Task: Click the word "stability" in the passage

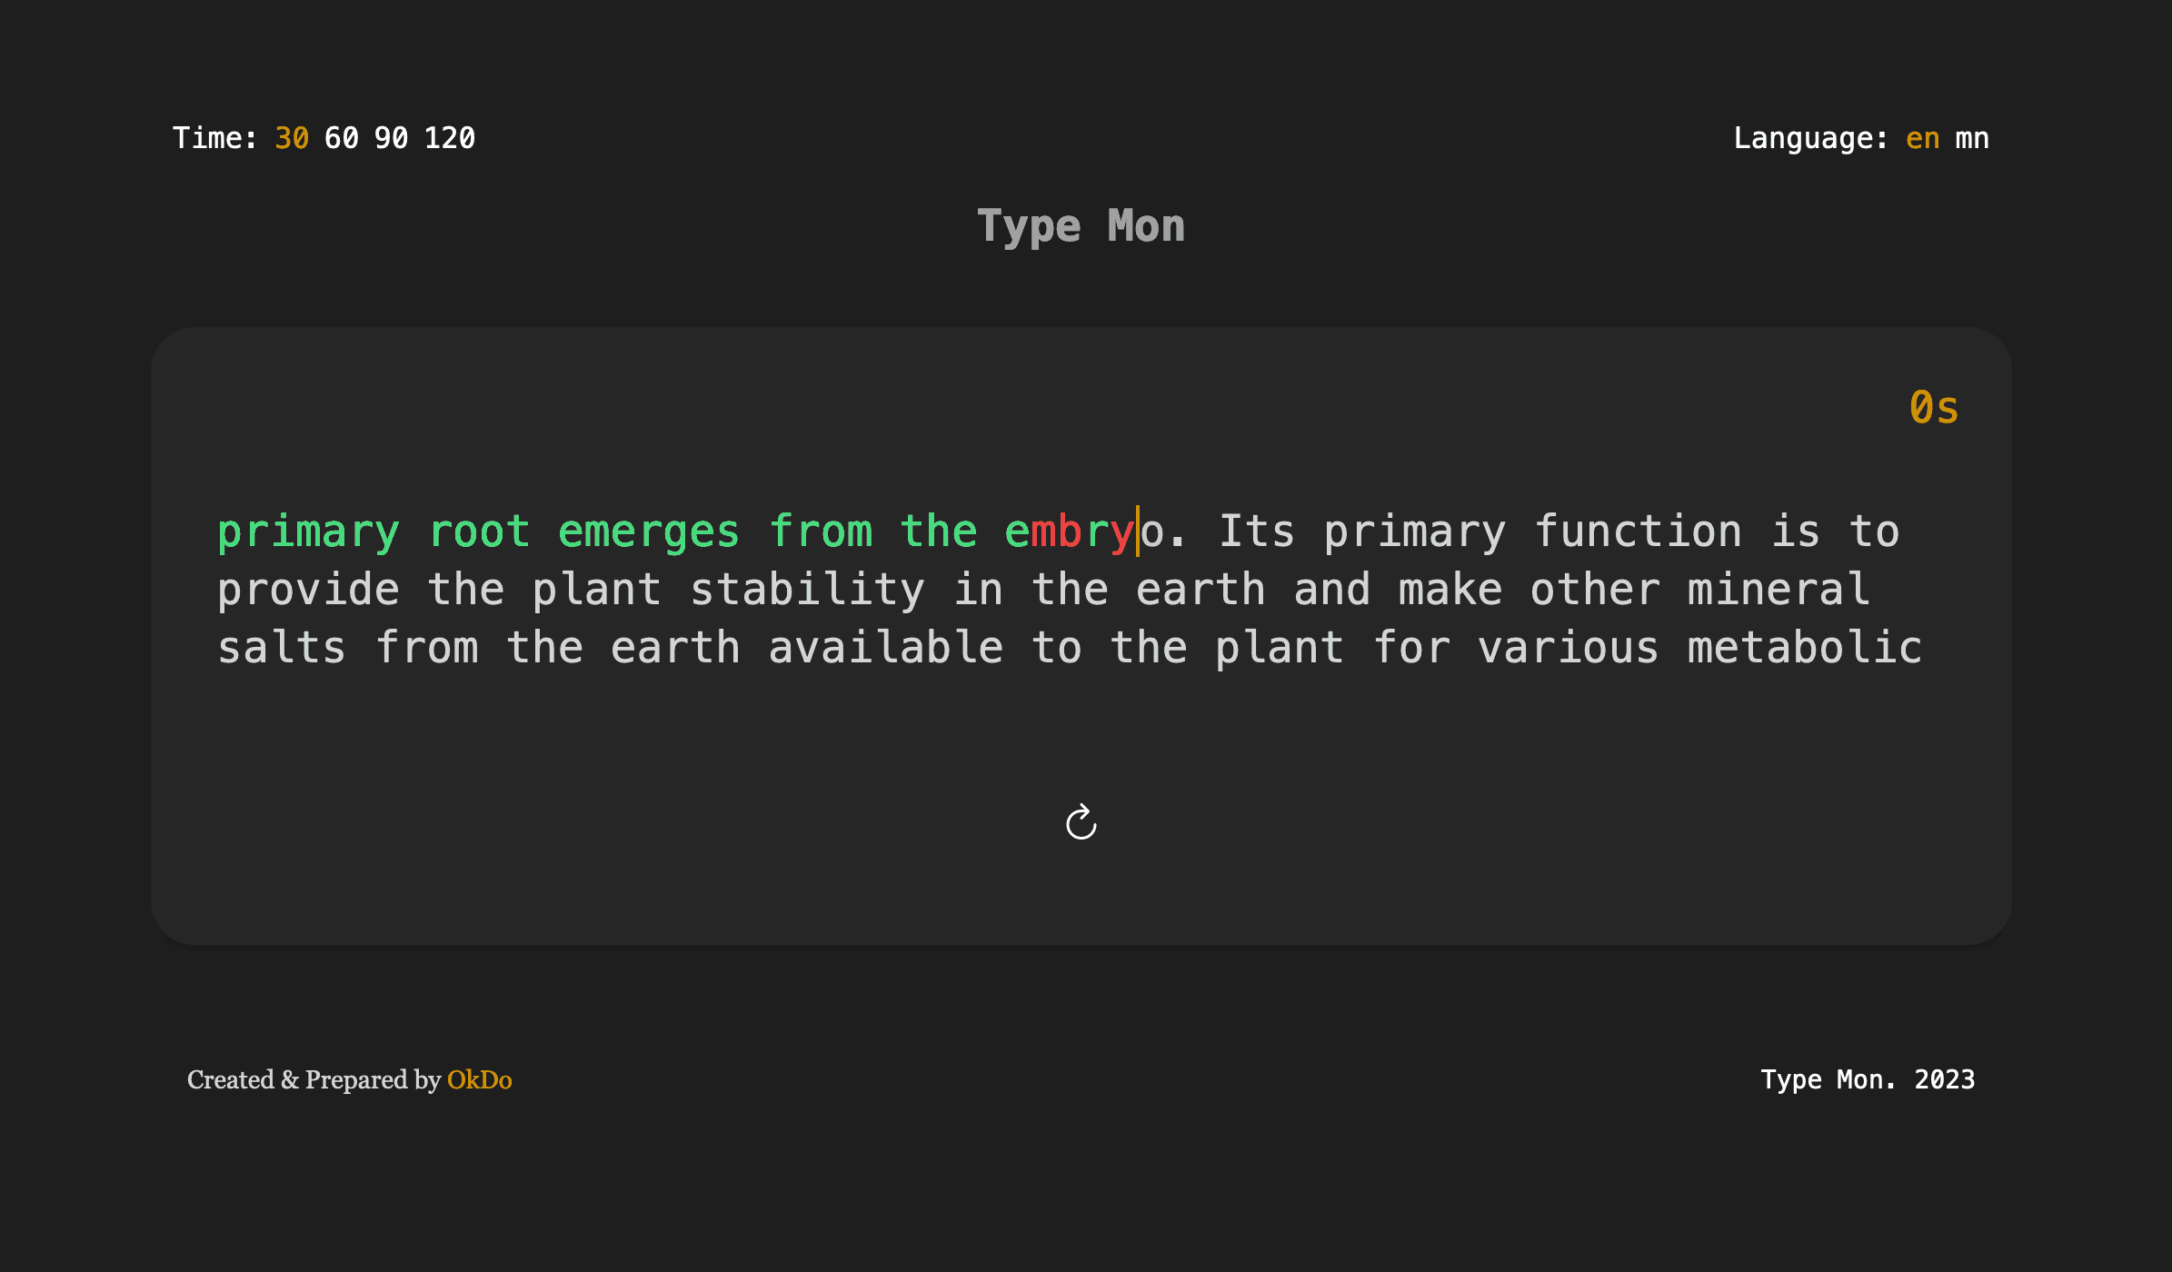Action: [x=807, y=590]
